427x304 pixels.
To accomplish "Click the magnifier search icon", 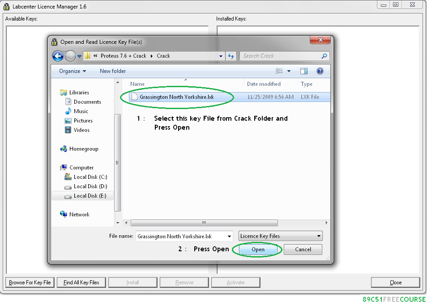I will tap(324, 56).
